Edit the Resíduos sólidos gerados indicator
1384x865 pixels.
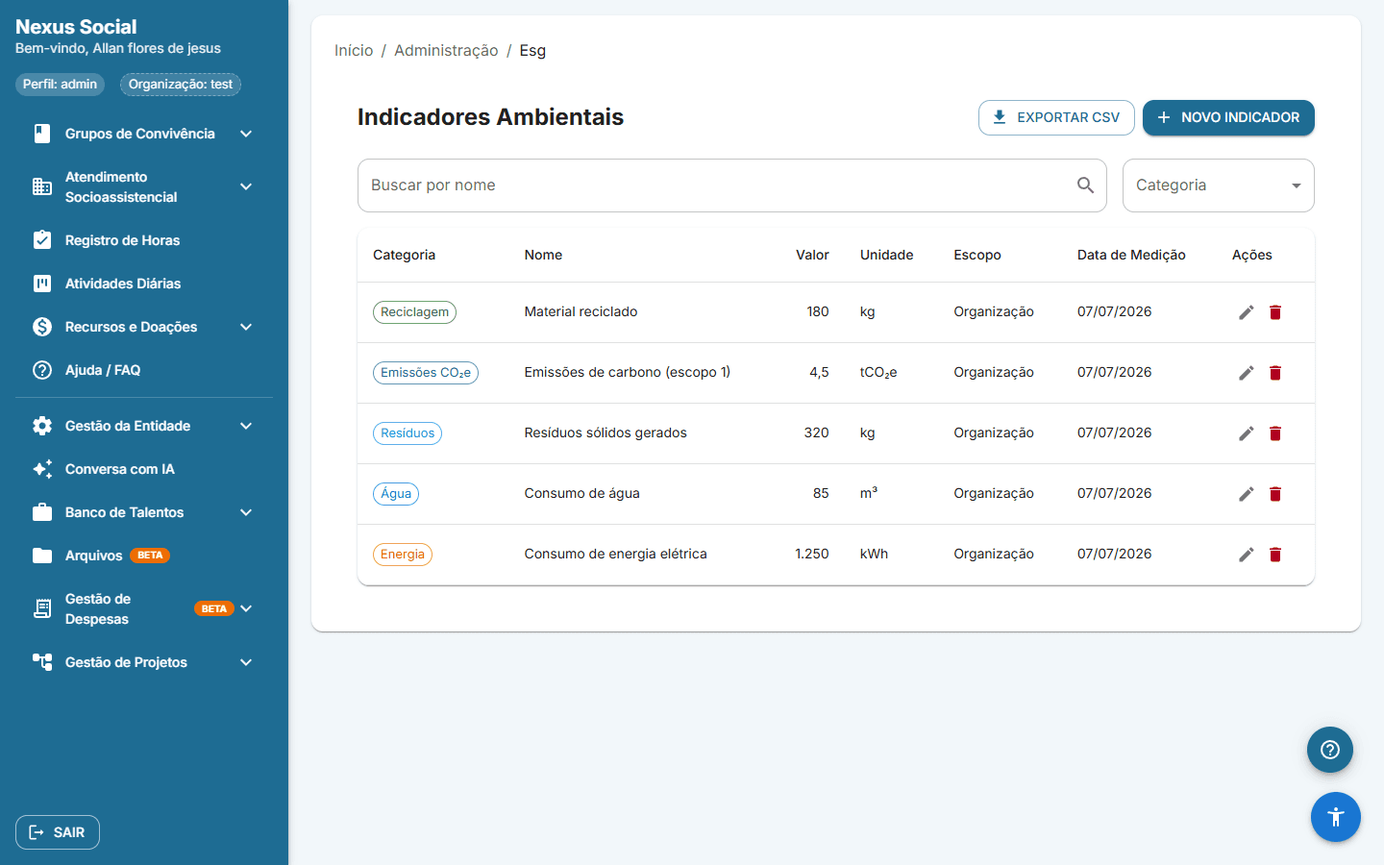click(x=1247, y=433)
